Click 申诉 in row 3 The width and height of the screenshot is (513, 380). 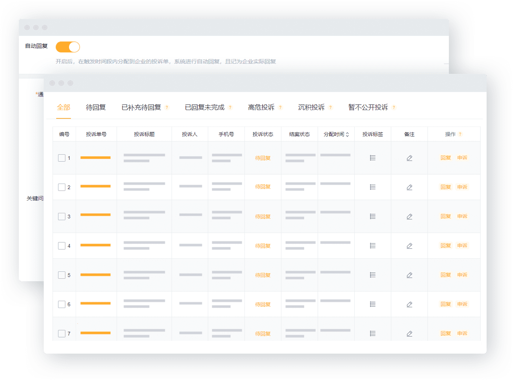tap(462, 216)
